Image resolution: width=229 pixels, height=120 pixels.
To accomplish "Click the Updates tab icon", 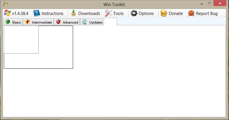I will coord(84,22).
